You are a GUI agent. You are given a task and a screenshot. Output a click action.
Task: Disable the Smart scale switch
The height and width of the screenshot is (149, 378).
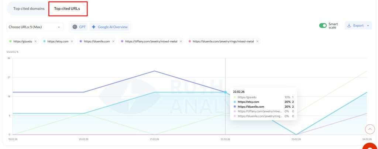323,26
